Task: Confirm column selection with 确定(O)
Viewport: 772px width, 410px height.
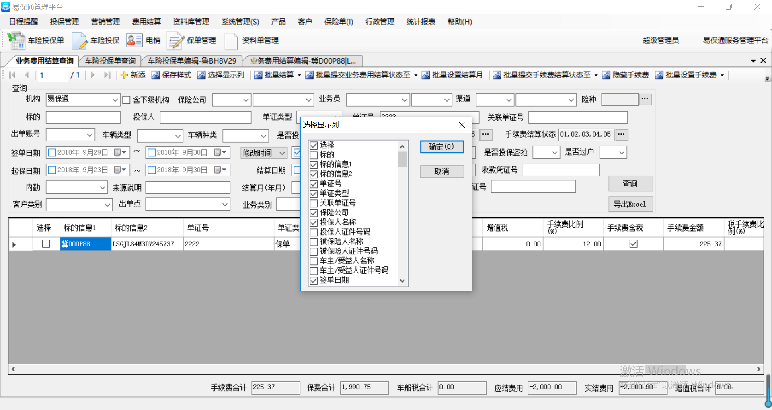Action: coord(441,147)
